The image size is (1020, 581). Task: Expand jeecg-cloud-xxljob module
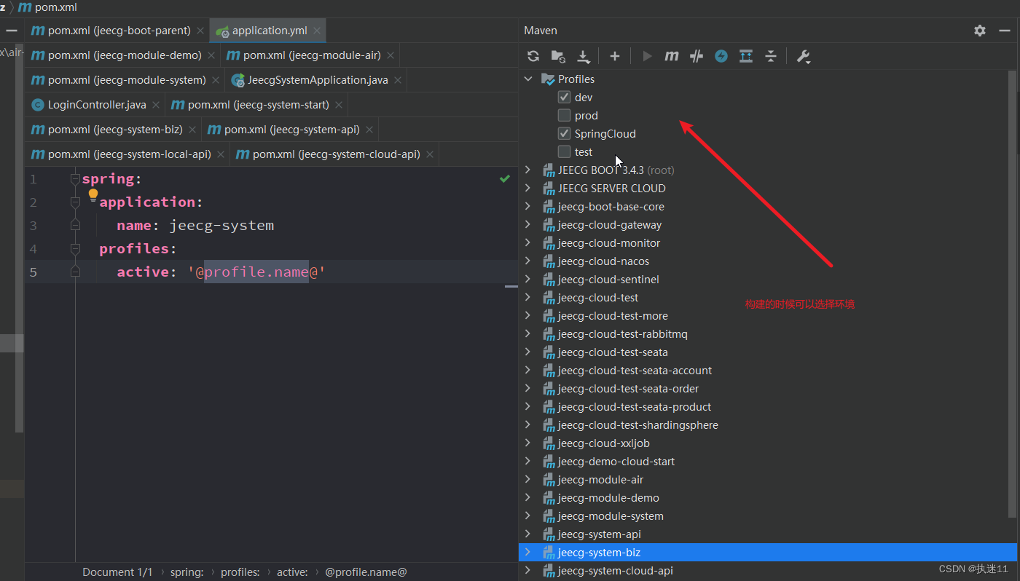tap(528, 443)
